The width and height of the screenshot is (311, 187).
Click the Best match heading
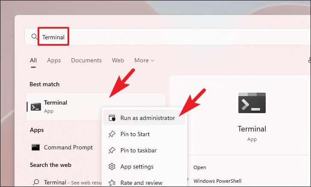pos(44,84)
